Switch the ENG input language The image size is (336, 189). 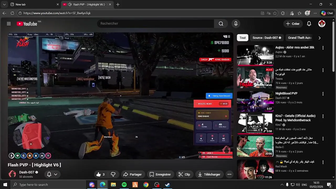click(304, 185)
